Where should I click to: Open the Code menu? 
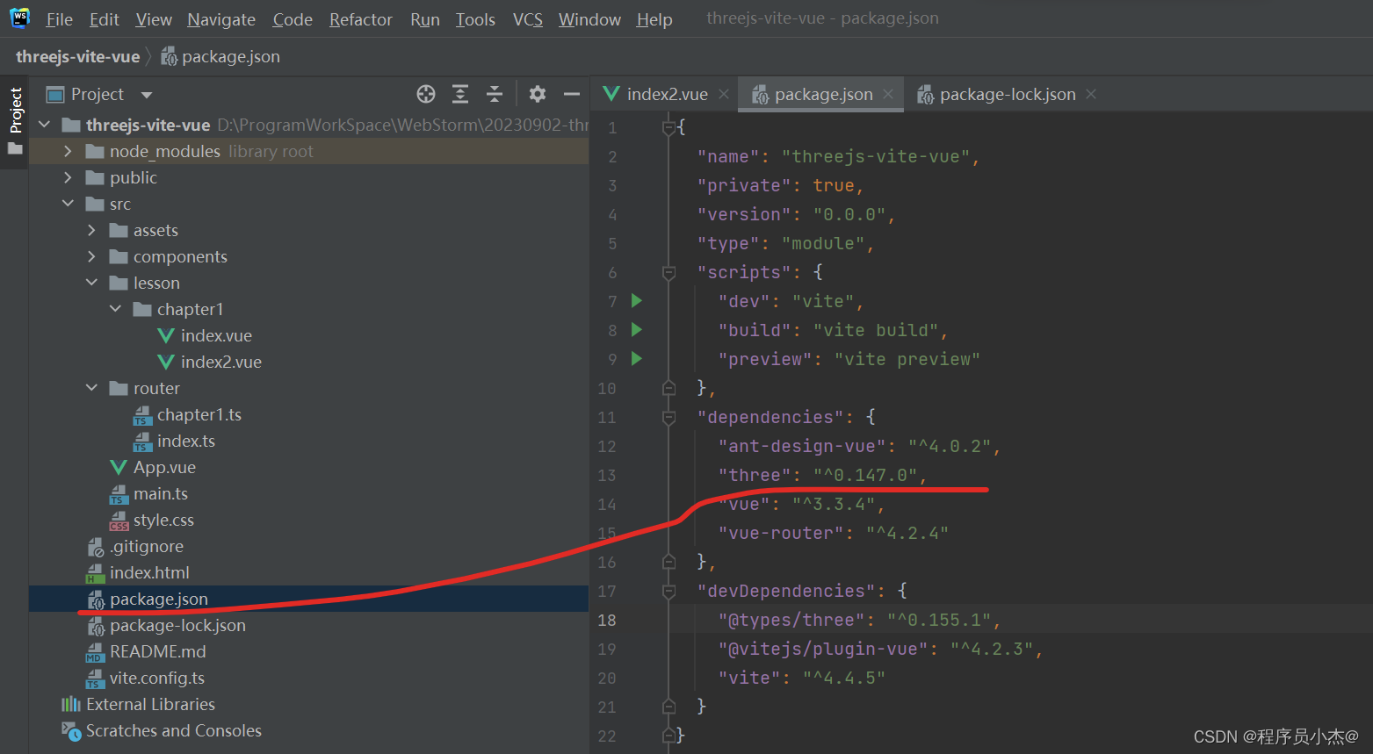pyautogui.click(x=293, y=19)
